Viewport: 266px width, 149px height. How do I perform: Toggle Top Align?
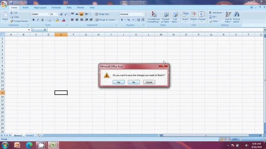[72, 14]
